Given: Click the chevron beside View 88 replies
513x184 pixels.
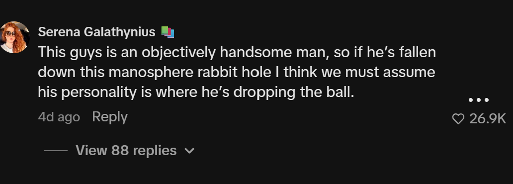Looking at the screenshot, I should [189, 151].
